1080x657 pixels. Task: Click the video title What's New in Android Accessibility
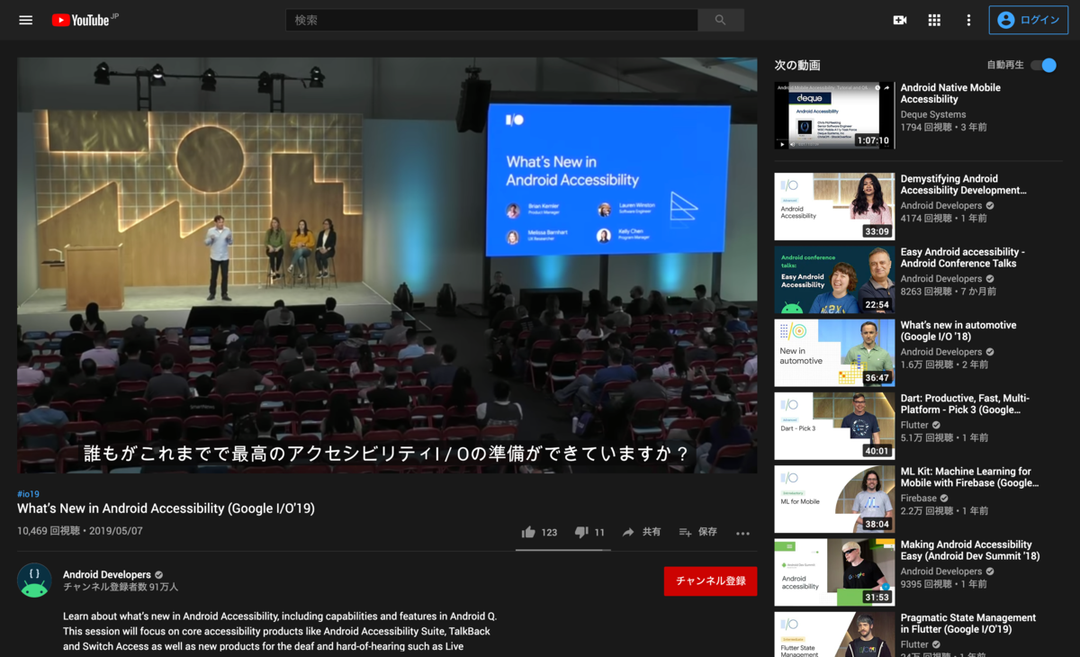click(166, 508)
